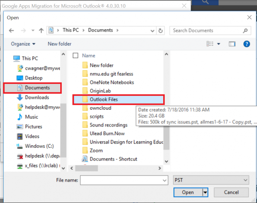The height and width of the screenshot is (203, 257).
Task: Click vertical scrollbar thumb in navigation pane
Action: click(63, 130)
